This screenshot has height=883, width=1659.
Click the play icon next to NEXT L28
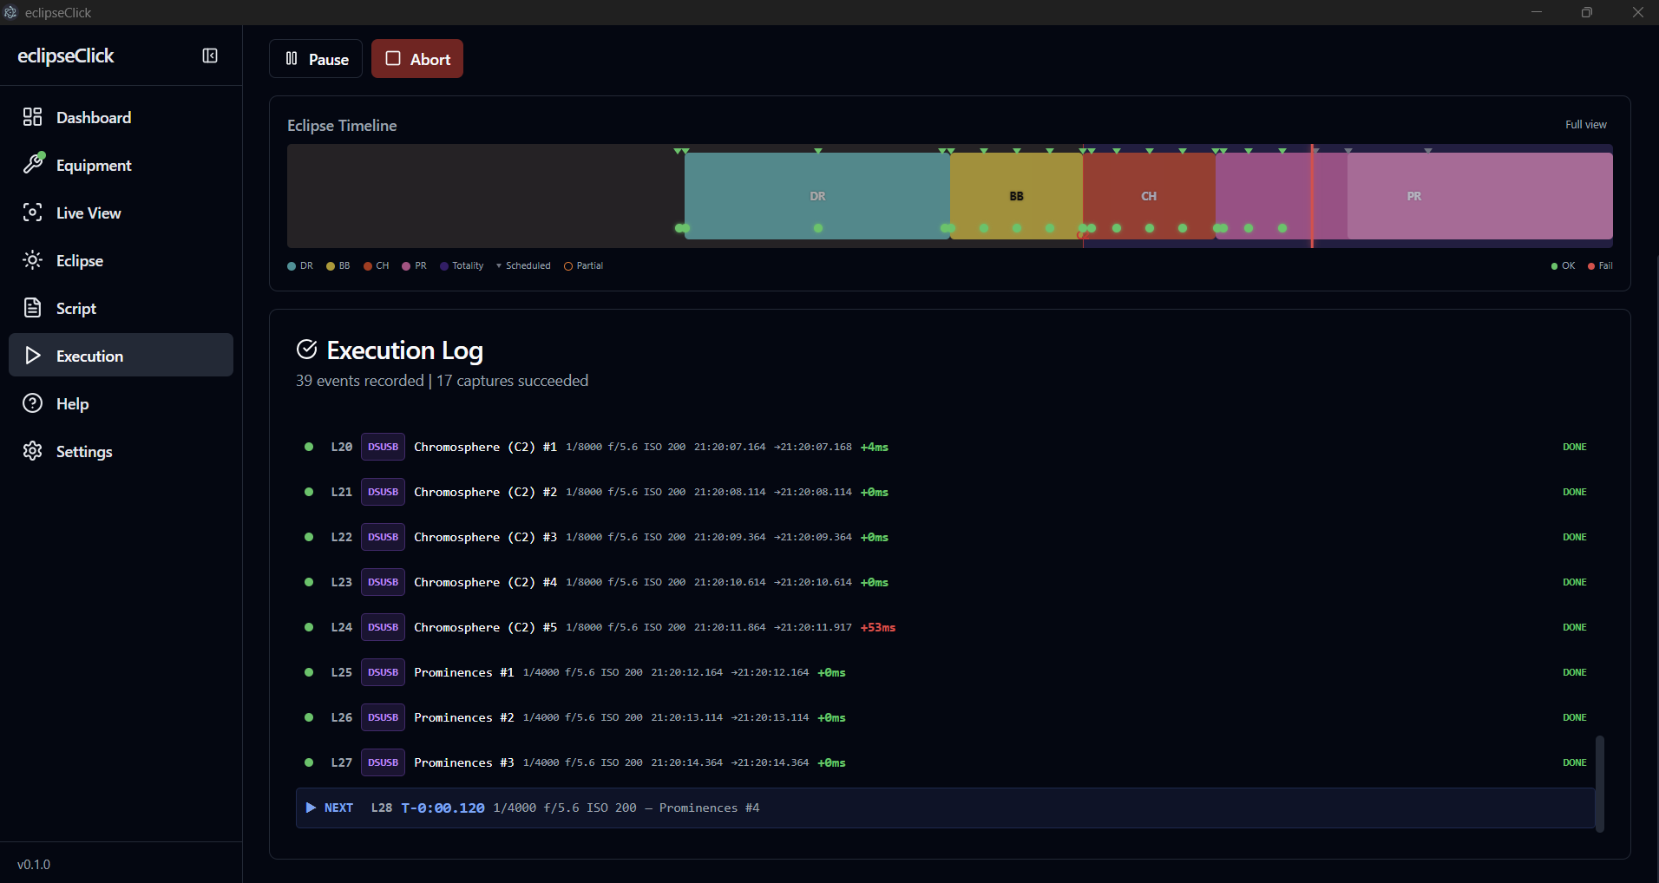[x=311, y=808]
